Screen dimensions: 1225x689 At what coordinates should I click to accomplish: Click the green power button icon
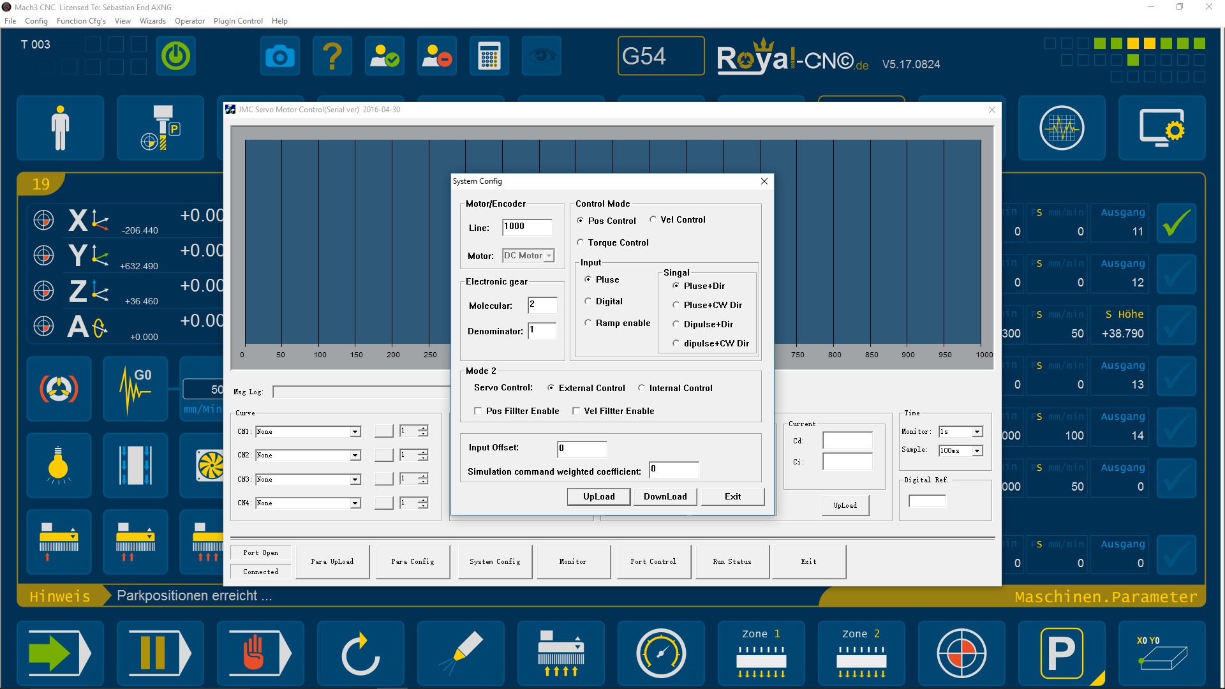[175, 56]
